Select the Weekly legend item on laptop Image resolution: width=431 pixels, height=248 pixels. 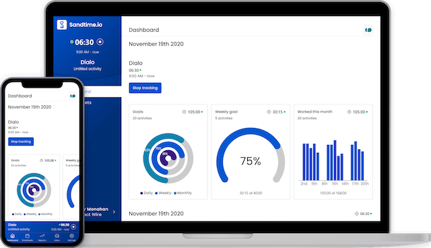163,193
